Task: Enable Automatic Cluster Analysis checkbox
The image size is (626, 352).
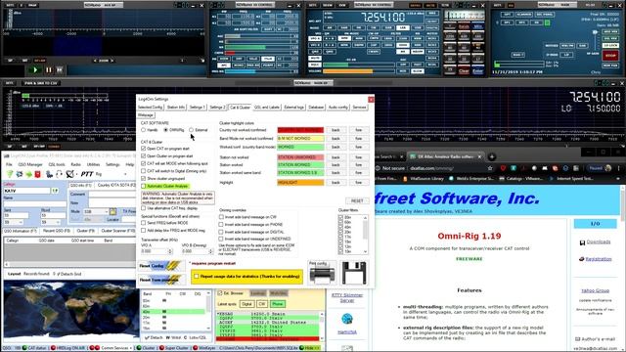Action: pyautogui.click(x=144, y=187)
